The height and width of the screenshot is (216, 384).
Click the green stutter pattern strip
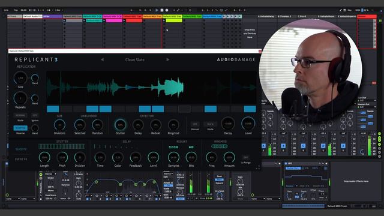point(62,146)
